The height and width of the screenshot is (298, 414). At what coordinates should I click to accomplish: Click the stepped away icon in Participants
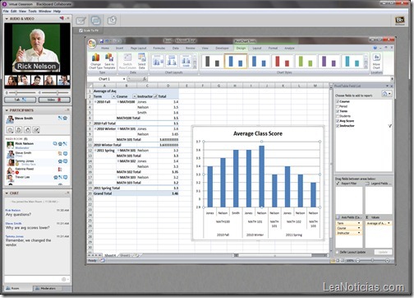point(19,130)
